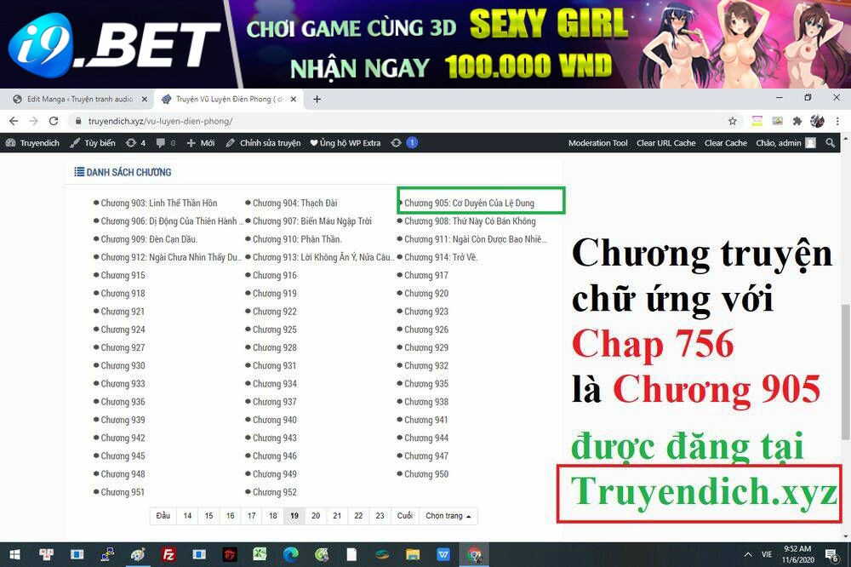Open the comments bubble in admin bar
Image resolution: width=851 pixels, height=567 pixels.
click(165, 143)
